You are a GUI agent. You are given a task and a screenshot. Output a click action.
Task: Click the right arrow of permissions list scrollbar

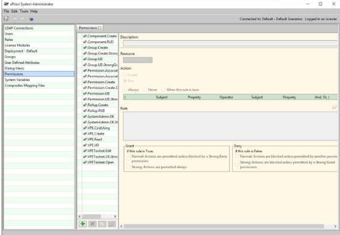click(x=115, y=217)
